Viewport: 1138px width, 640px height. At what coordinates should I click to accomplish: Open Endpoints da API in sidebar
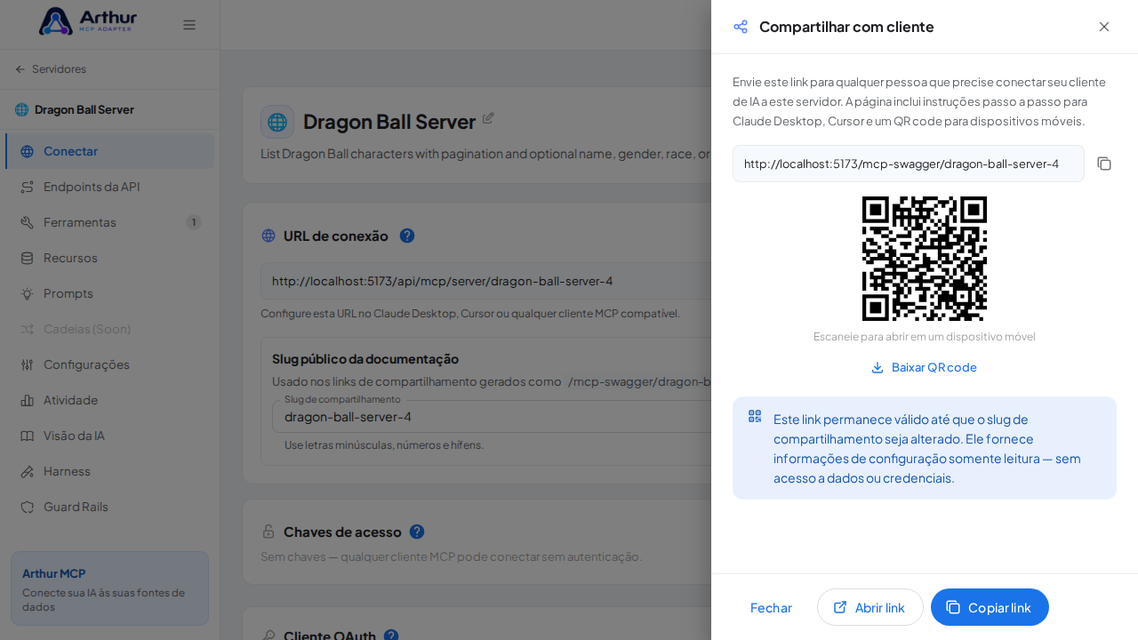pos(110,187)
